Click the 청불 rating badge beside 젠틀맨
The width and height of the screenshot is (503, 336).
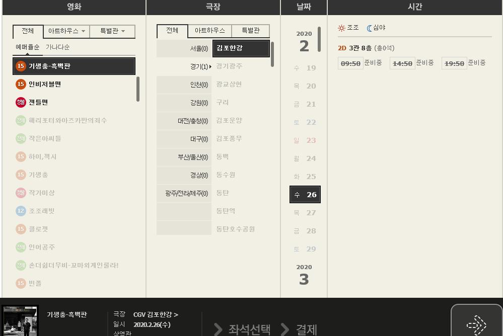[x=21, y=102]
